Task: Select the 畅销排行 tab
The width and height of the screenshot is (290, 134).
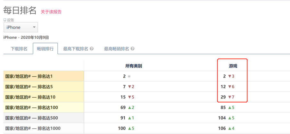Action: (x=45, y=49)
